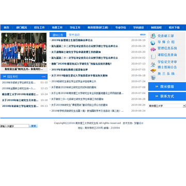Open the 南京理工大学 links dropdown
The height and width of the screenshot is (186, 186).
point(167,106)
